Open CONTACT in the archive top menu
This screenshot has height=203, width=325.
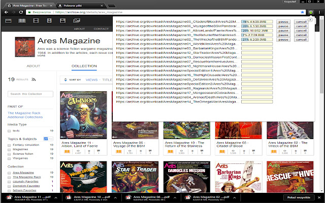tap(101, 29)
